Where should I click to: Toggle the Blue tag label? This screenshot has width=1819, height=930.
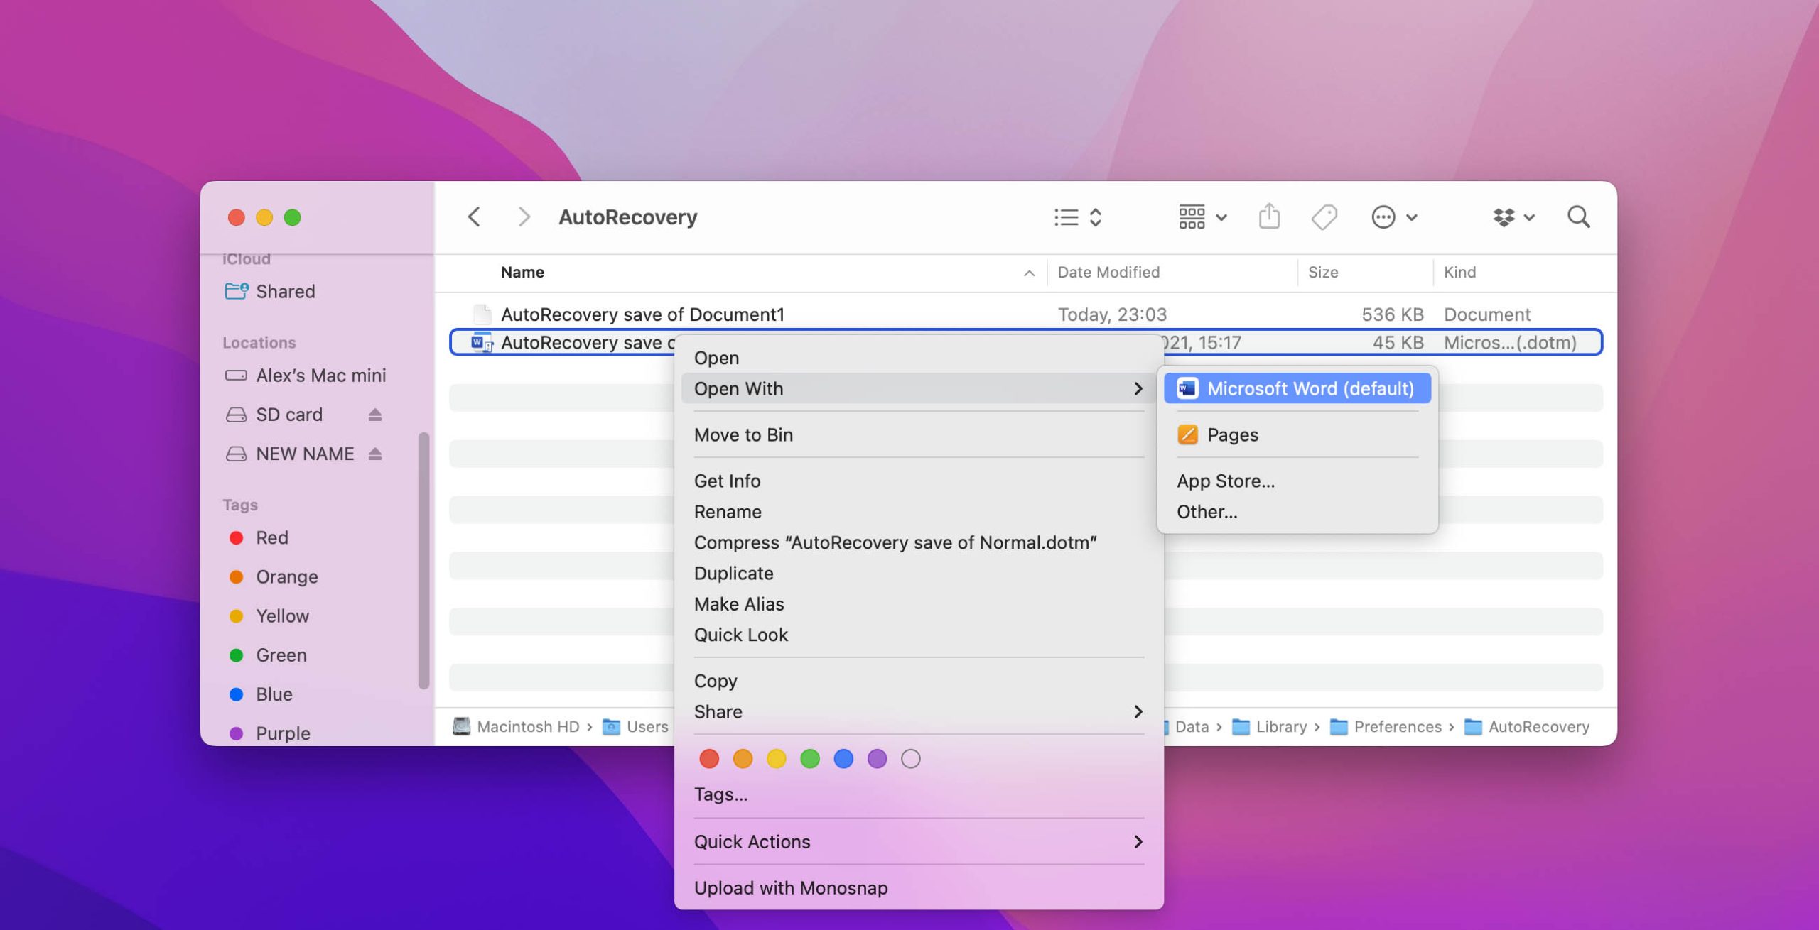tap(843, 758)
